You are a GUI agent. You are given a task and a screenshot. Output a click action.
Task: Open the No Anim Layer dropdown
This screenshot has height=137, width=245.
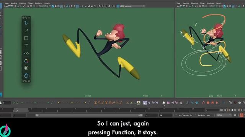point(204,115)
